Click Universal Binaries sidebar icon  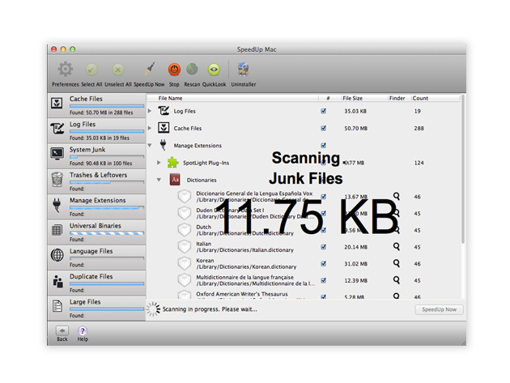click(x=57, y=230)
